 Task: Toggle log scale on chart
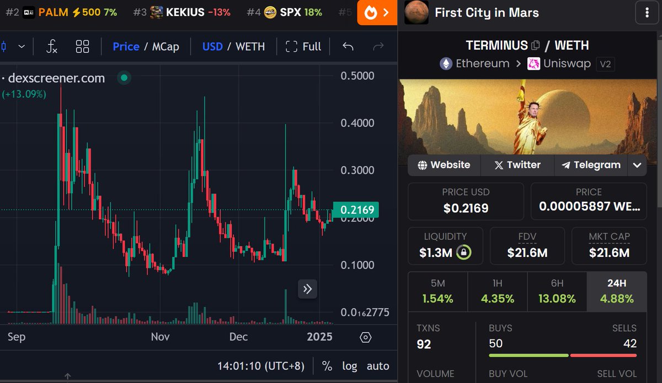coord(349,366)
